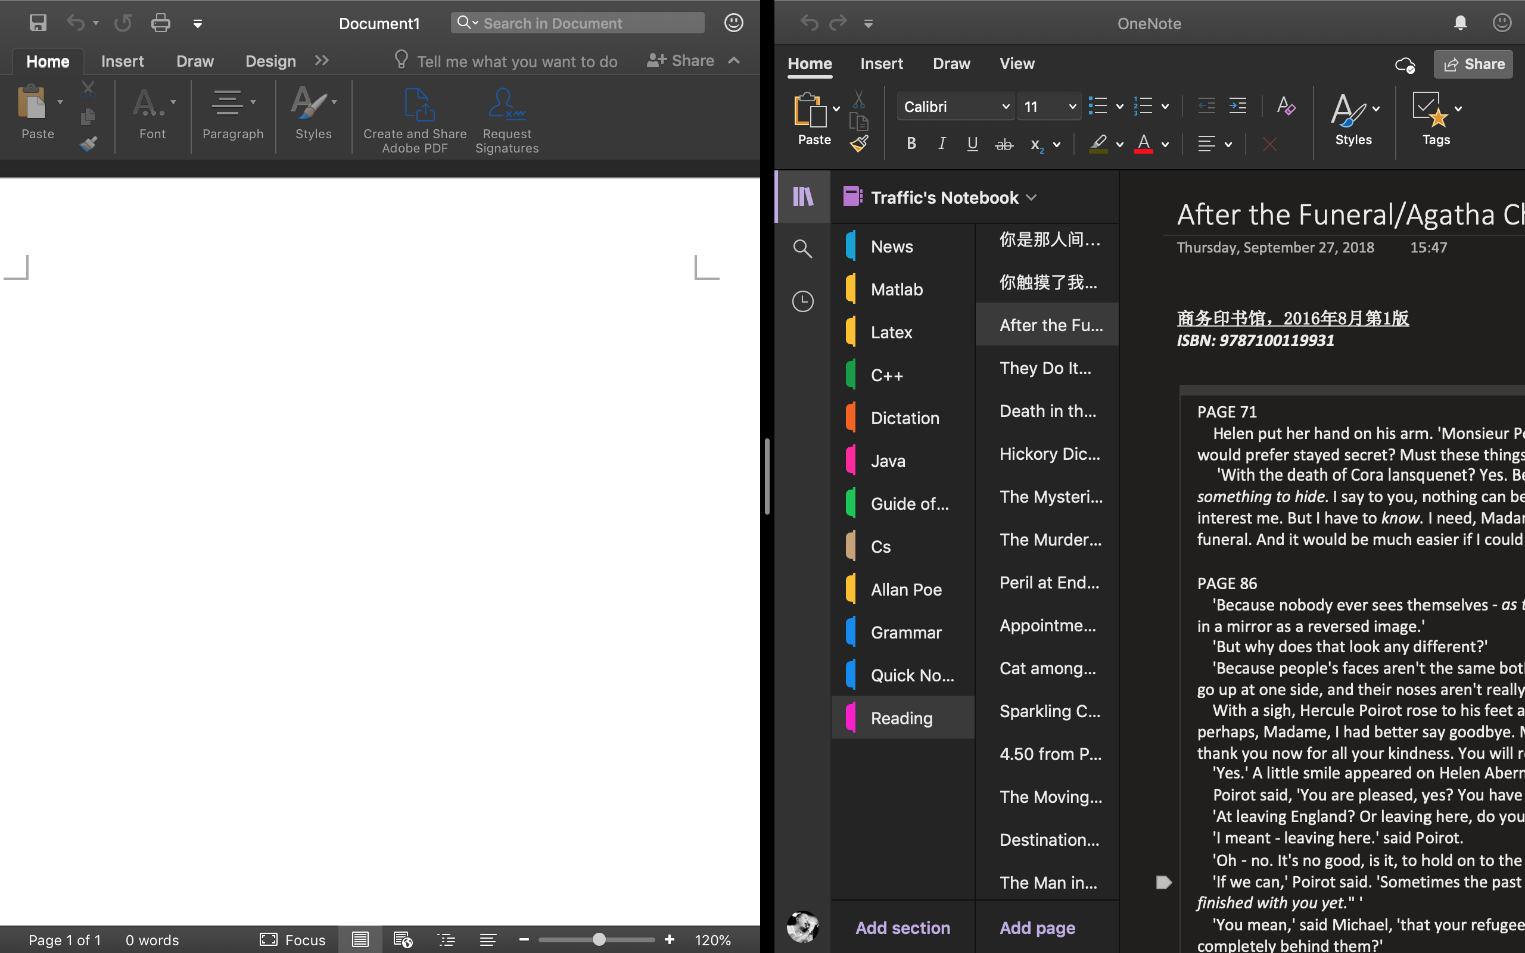The height and width of the screenshot is (953, 1525).
Task: Click the Search in Document field
Action: (577, 23)
